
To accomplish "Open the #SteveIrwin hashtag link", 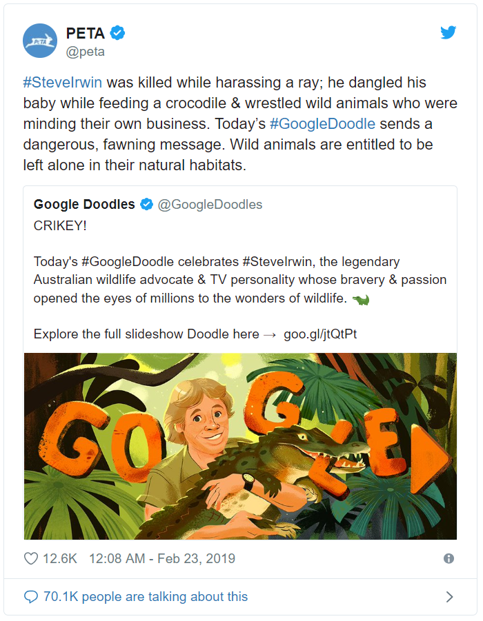I will tap(63, 83).
